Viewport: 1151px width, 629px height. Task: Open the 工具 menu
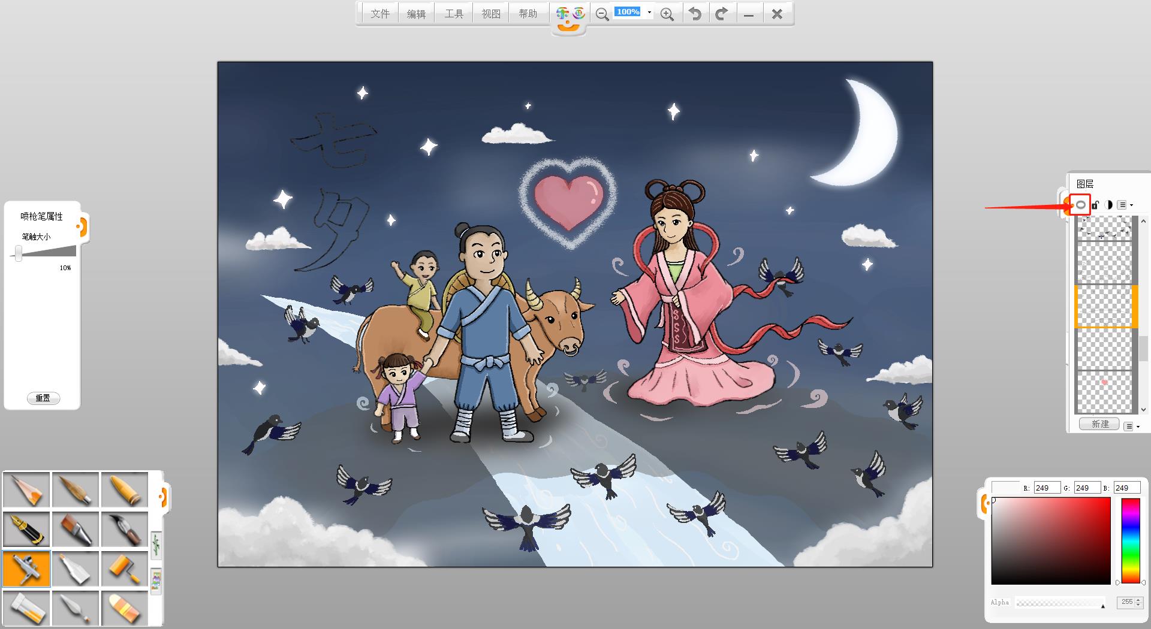tap(454, 14)
